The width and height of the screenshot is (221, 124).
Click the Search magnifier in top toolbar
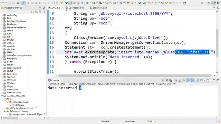(202, 3)
